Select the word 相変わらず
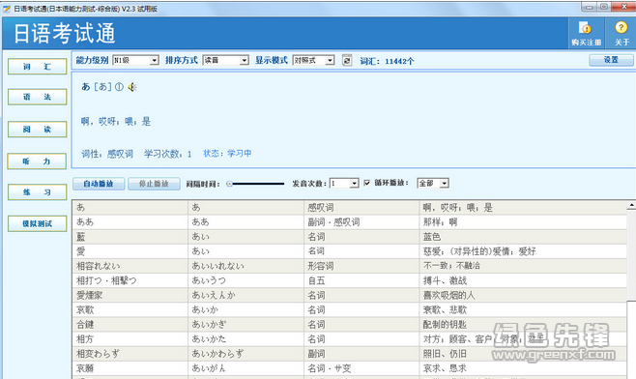The width and height of the screenshot is (636, 379). (99, 354)
